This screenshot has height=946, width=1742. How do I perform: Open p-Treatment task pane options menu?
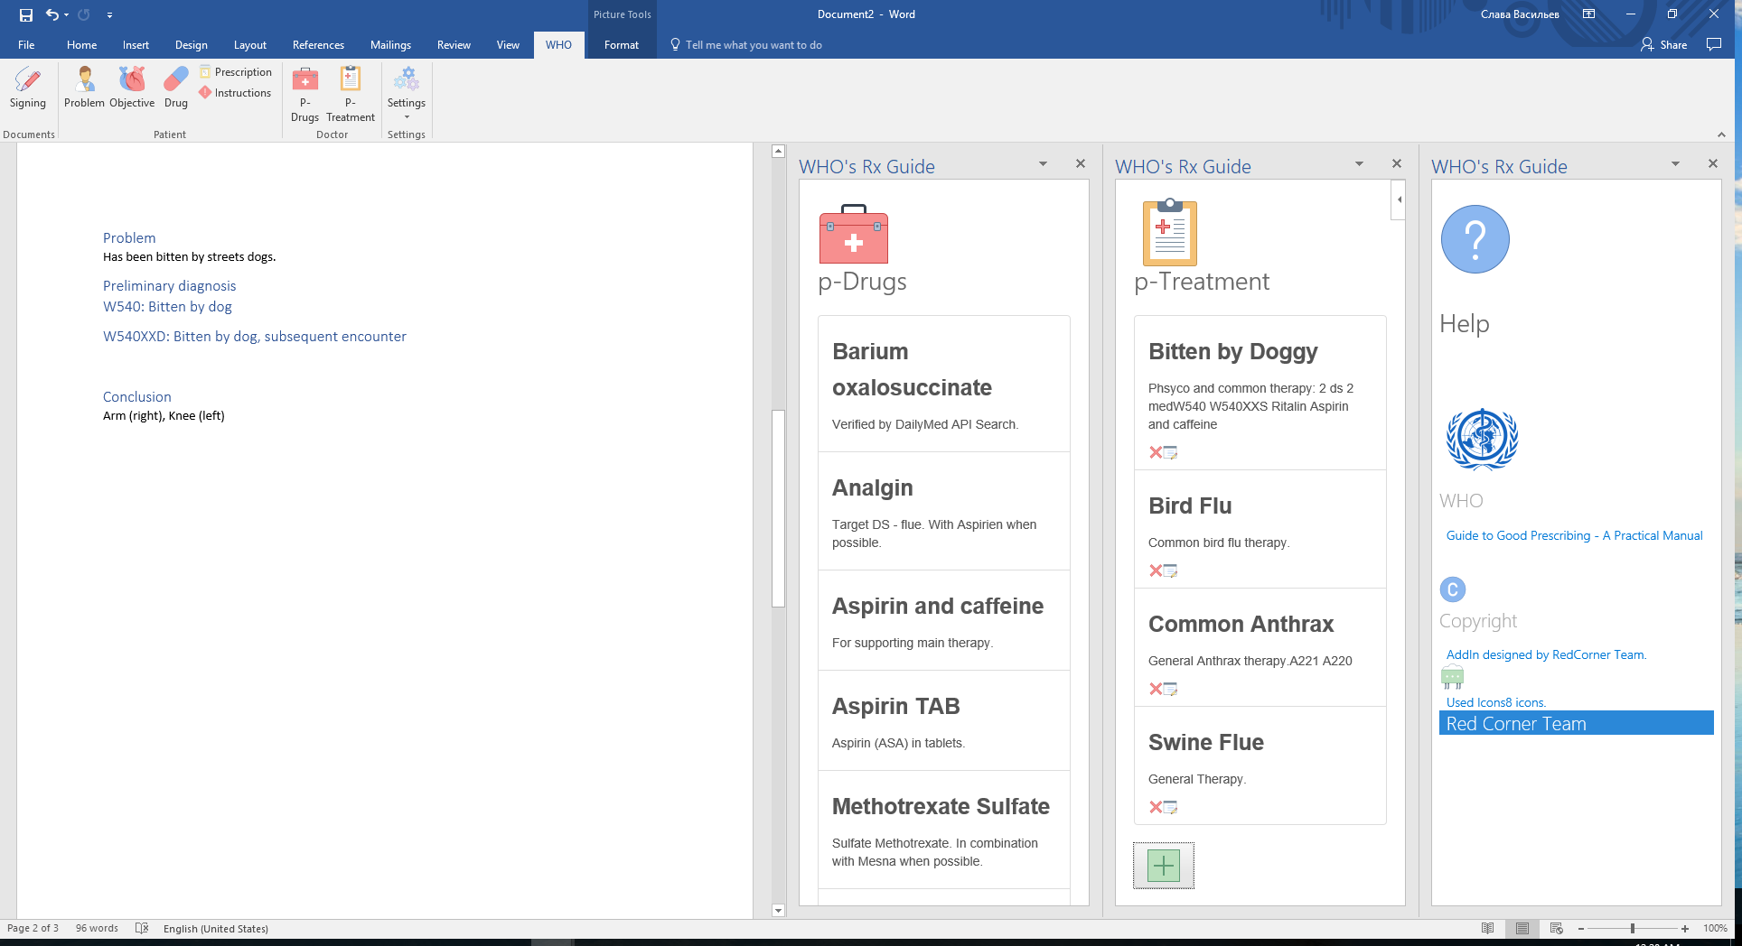pos(1359,163)
